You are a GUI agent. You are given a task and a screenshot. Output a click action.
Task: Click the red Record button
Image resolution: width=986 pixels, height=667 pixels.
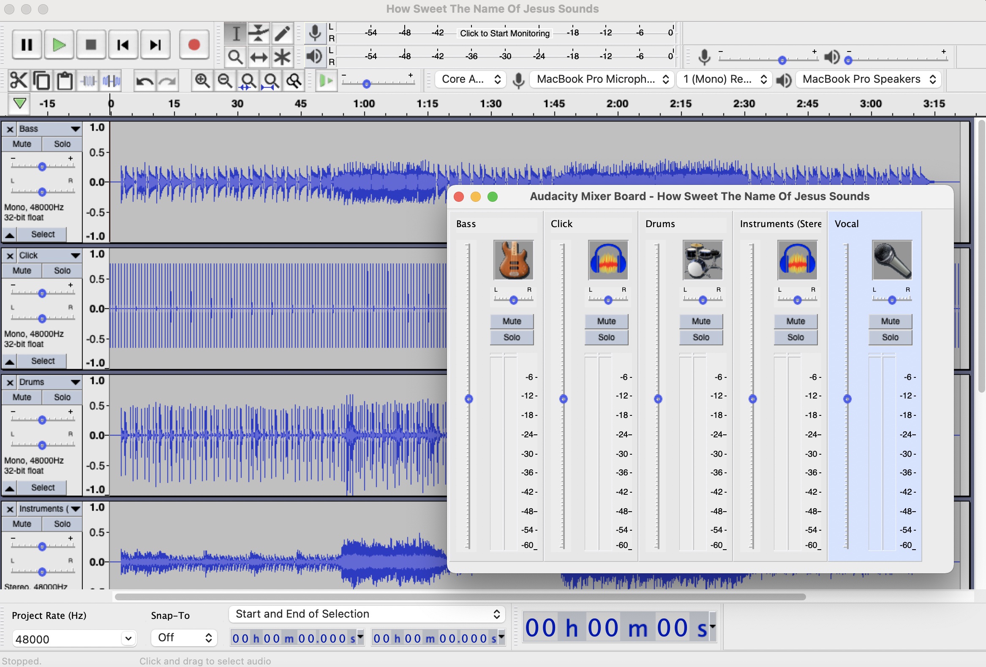(194, 44)
